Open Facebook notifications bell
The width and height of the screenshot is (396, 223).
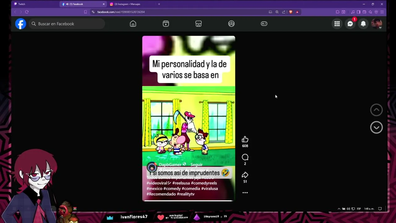(364, 24)
